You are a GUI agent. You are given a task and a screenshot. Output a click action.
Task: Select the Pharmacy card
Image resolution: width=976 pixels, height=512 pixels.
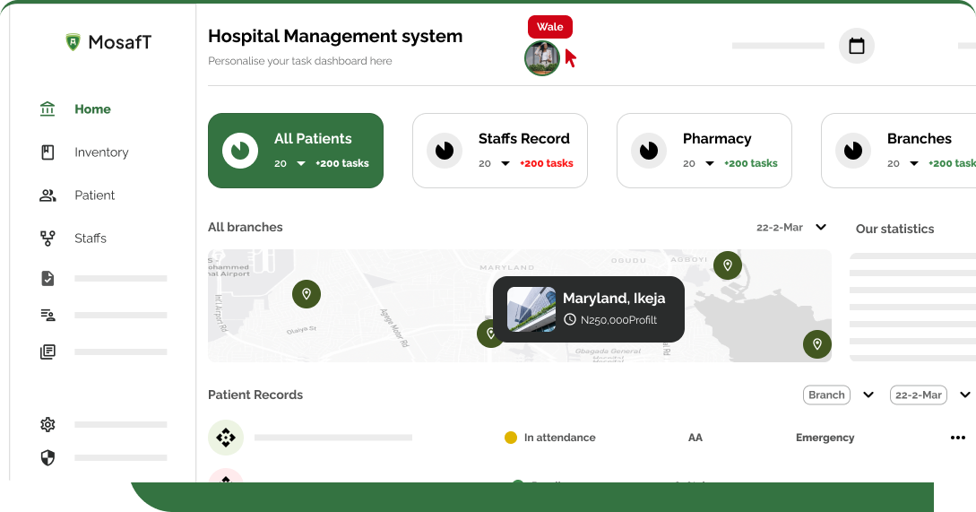(704, 150)
